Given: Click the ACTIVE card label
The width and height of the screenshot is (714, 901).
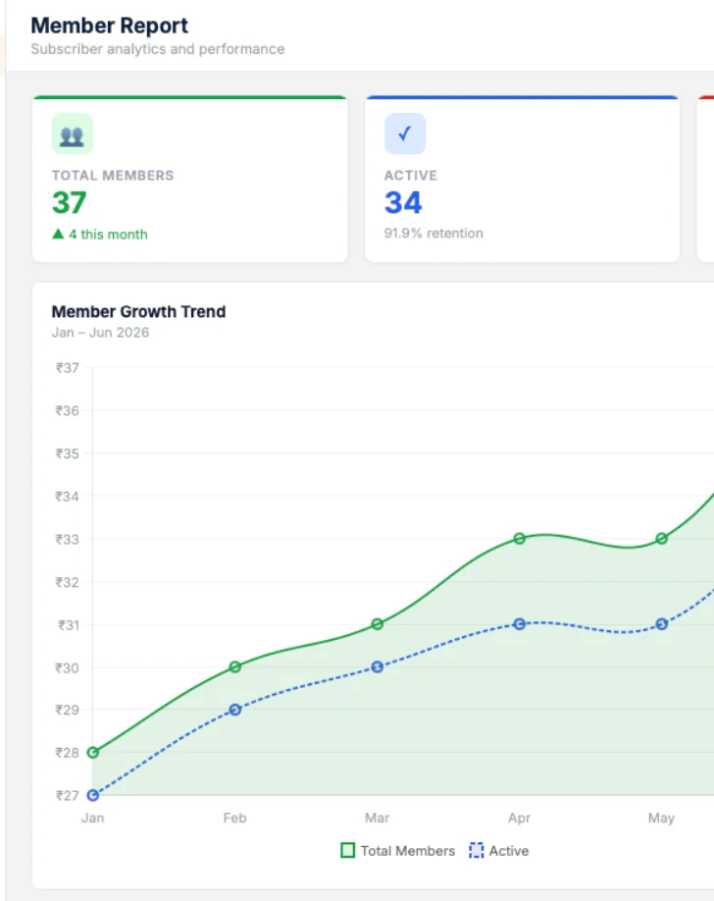Looking at the screenshot, I should click(411, 176).
